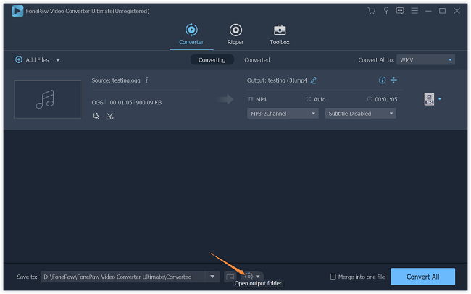Open the edit effects star wand icon
This screenshot has width=471, height=294.
tap(96, 116)
